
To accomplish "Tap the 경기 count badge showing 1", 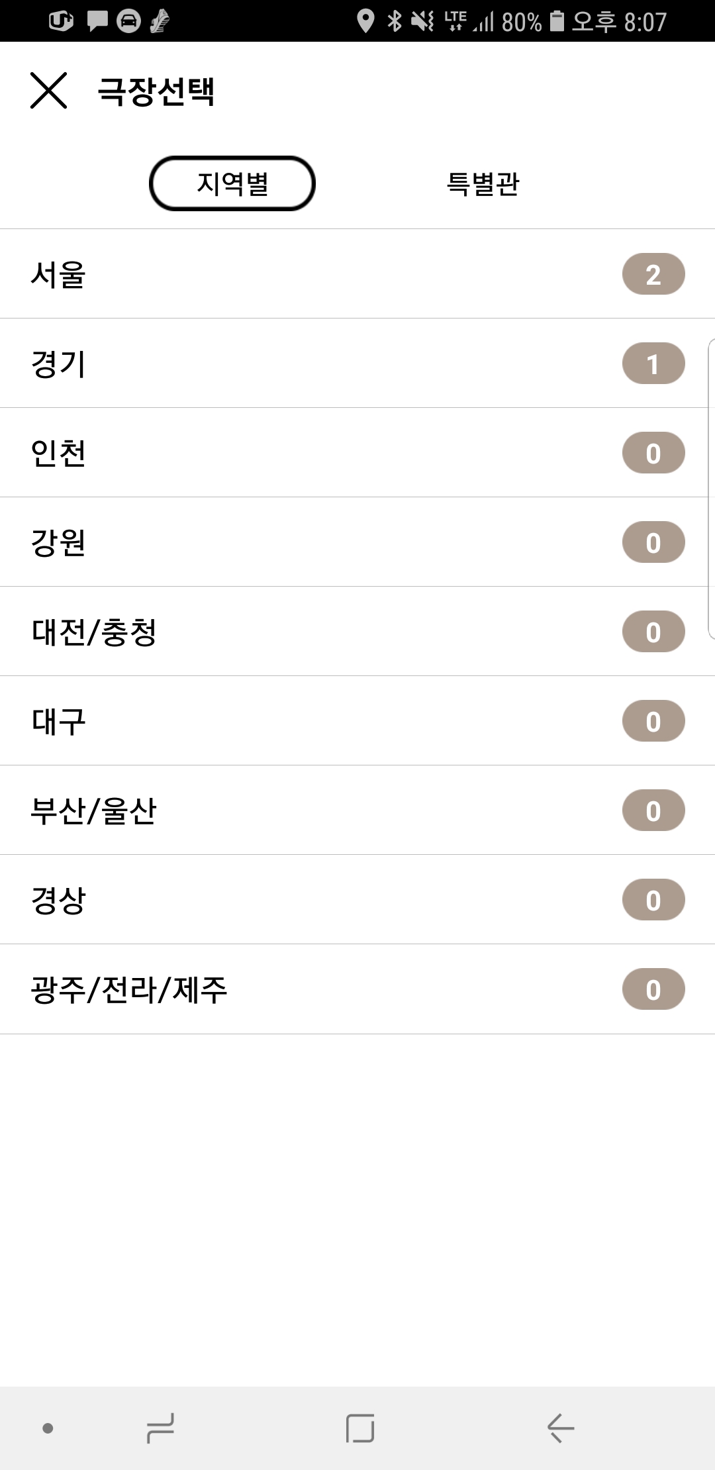I will coord(653,364).
